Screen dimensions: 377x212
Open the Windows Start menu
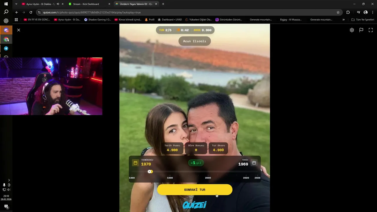click(6, 4)
